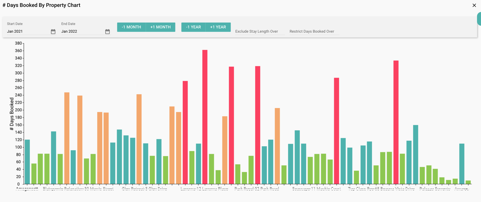Pick the shortest red bar in the chart
This screenshot has width=481, height=202.
[185, 132]
